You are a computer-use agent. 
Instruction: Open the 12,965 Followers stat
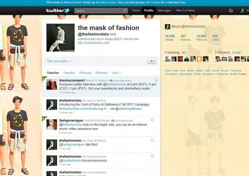click(x=201, y=38)
